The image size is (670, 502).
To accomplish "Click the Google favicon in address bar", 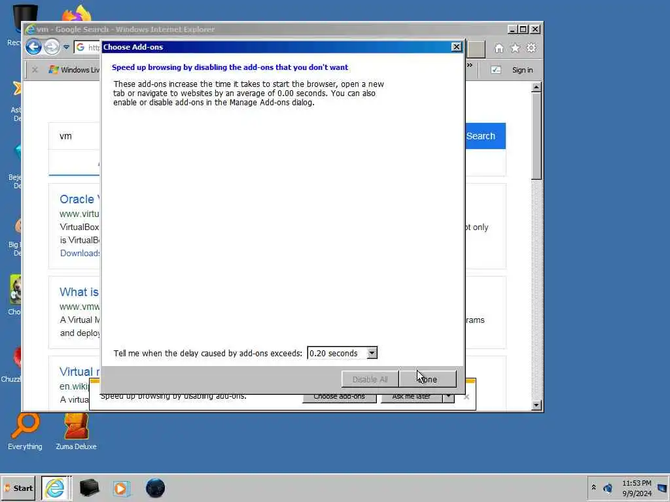I will (80, 47).
